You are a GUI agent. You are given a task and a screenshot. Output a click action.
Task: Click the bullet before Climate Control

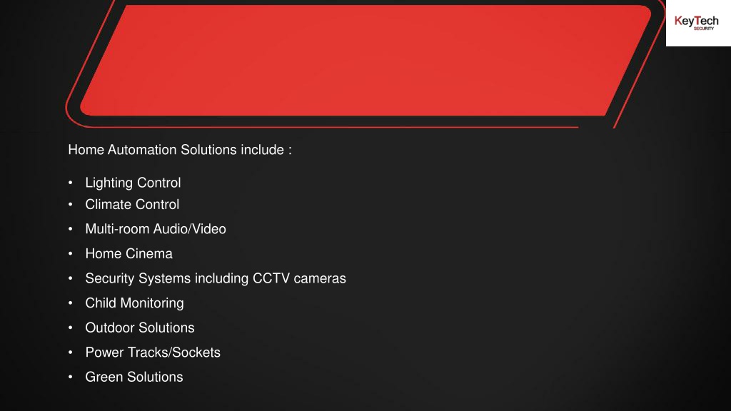(x=71, y=205)
